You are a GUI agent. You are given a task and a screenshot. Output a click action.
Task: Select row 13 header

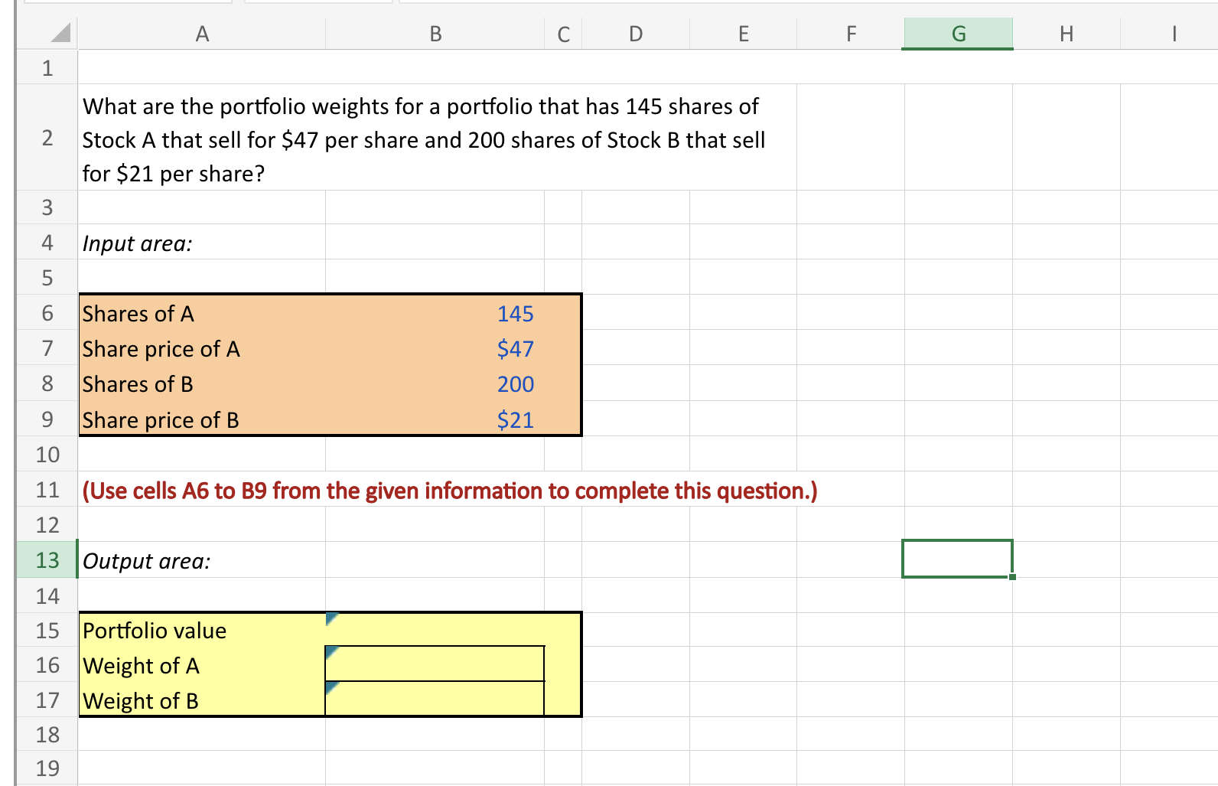click(x=47, y=560)
